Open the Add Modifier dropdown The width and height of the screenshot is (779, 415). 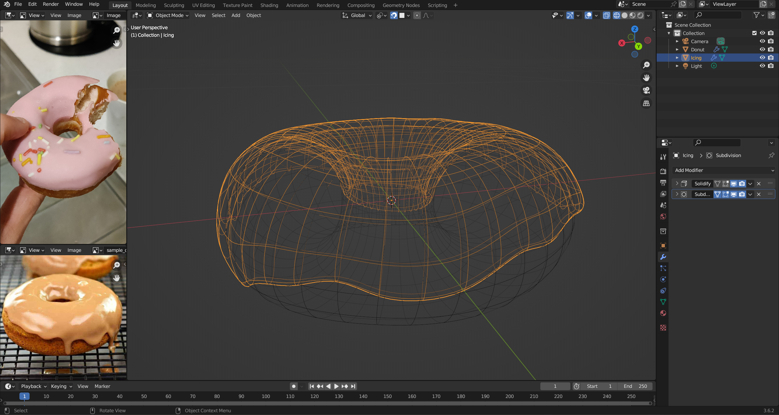click(x=723, y=170)
